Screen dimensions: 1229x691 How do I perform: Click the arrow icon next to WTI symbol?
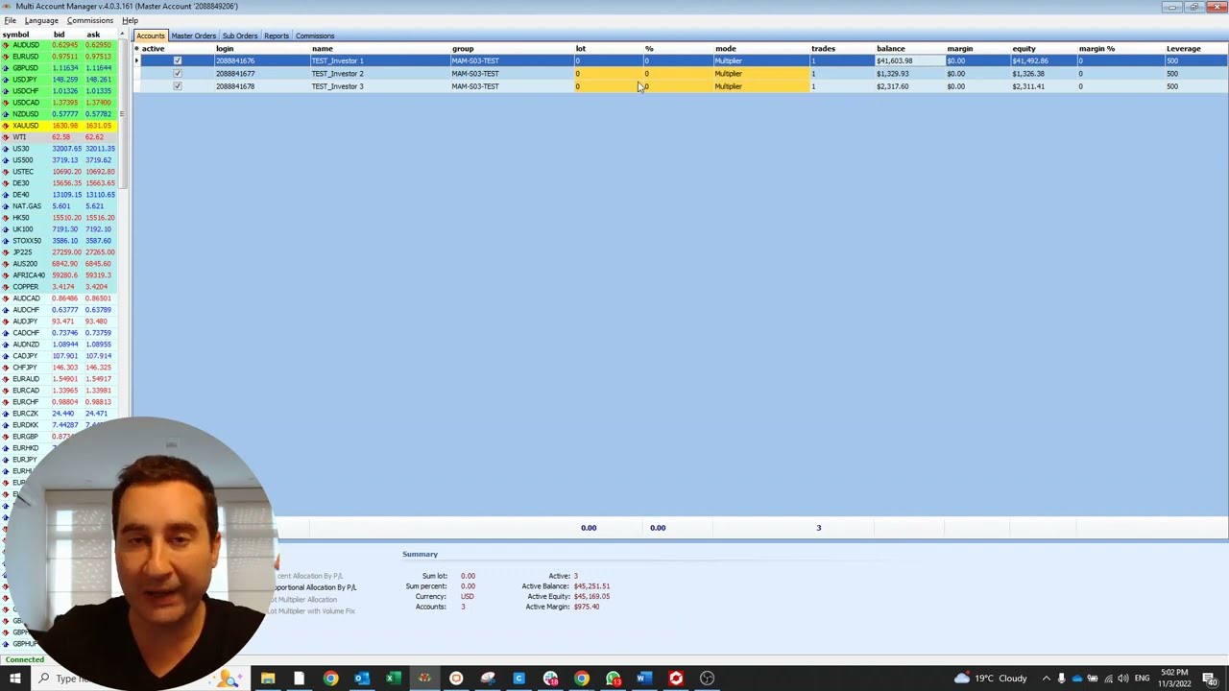[6, 137]
